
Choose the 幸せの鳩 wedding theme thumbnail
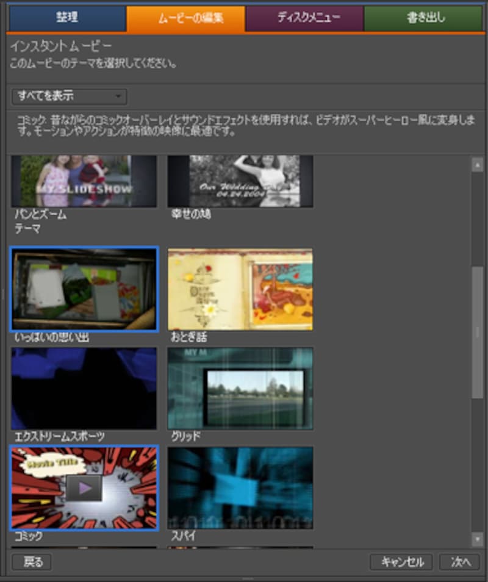[x=240, y=181]
